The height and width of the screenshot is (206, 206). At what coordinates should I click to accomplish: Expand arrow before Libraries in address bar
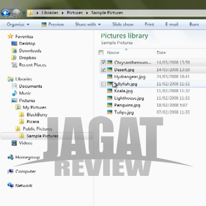(x=37, y=13)
